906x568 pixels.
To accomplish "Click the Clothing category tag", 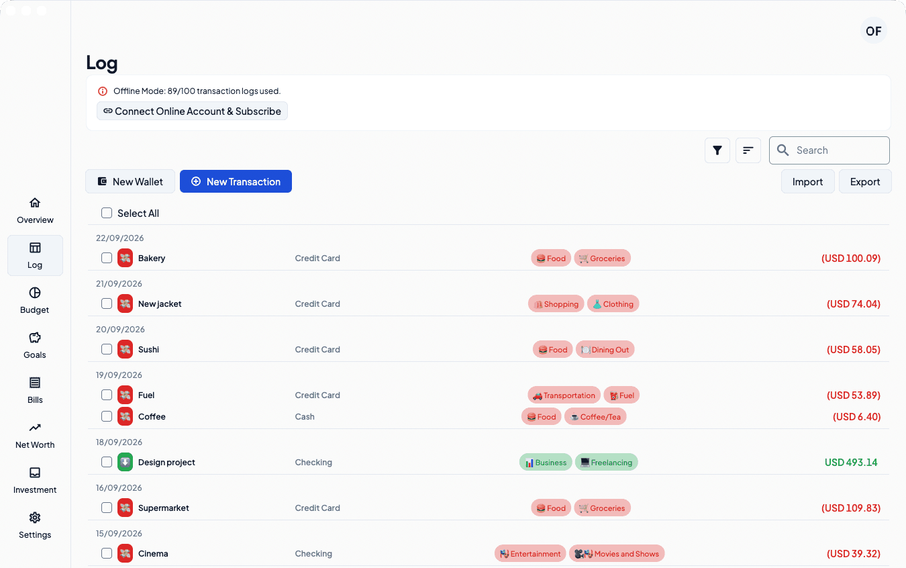I will (613, 303).
